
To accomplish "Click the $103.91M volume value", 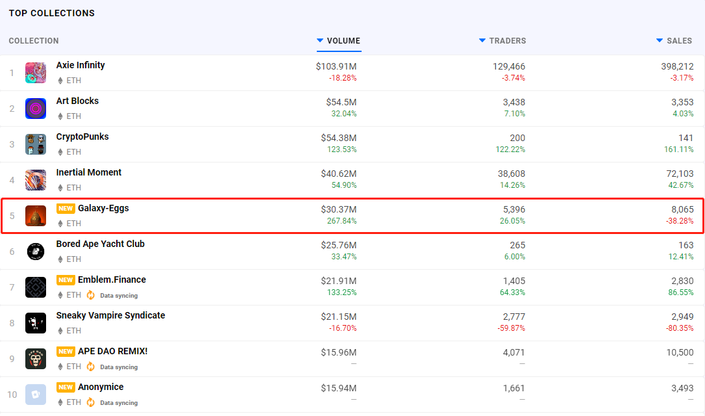I will pyautogui.click(x=336, y=67).
